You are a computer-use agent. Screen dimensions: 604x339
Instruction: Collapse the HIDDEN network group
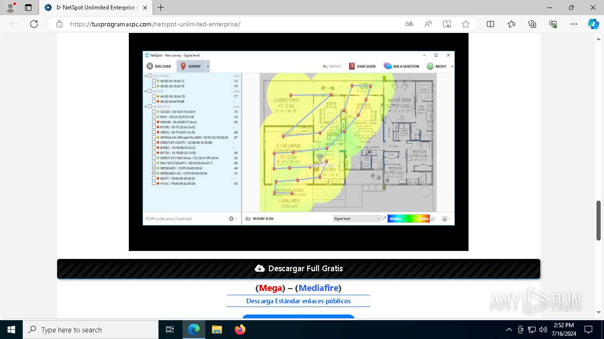(146, 91)
